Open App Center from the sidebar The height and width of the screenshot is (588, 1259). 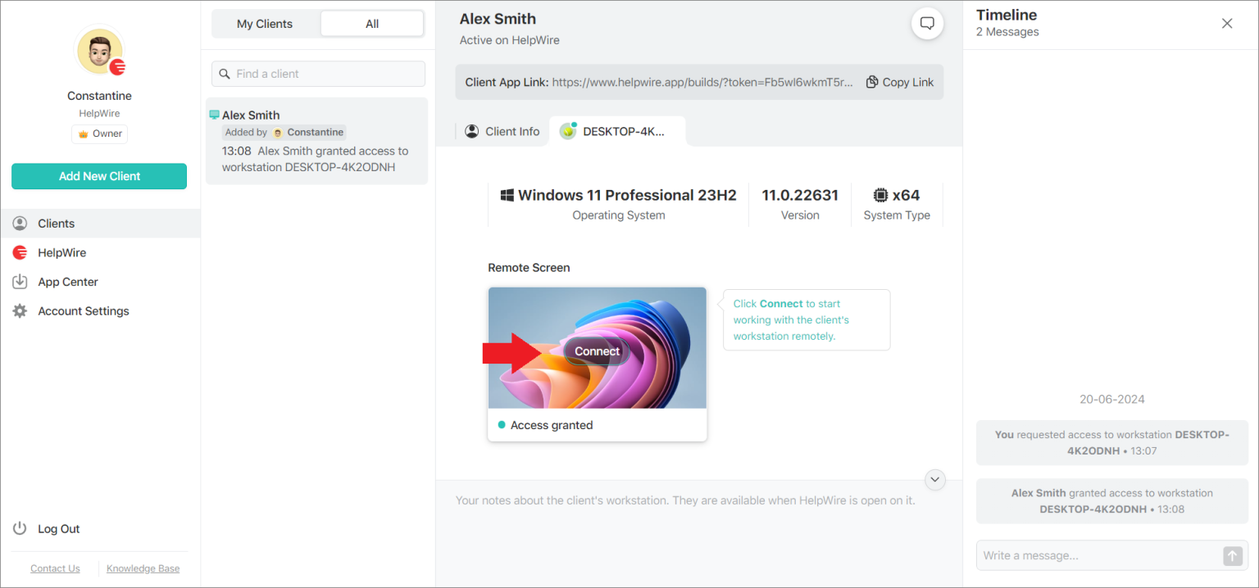[69, 282]
